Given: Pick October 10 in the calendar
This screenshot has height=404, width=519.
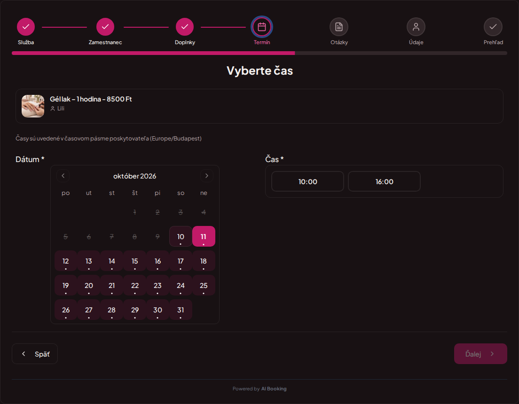Looking at the screenshot, I should pyautogui.click(x=181, y=236).
